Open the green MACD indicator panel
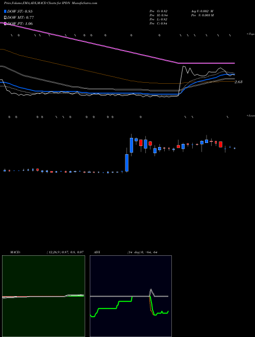Image resolution: width=255 pixels, height=337 pixels. (43, 296)
